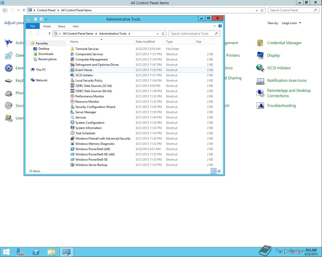Open File Explorer from the taskbar
322x257 pixels.
51,252
